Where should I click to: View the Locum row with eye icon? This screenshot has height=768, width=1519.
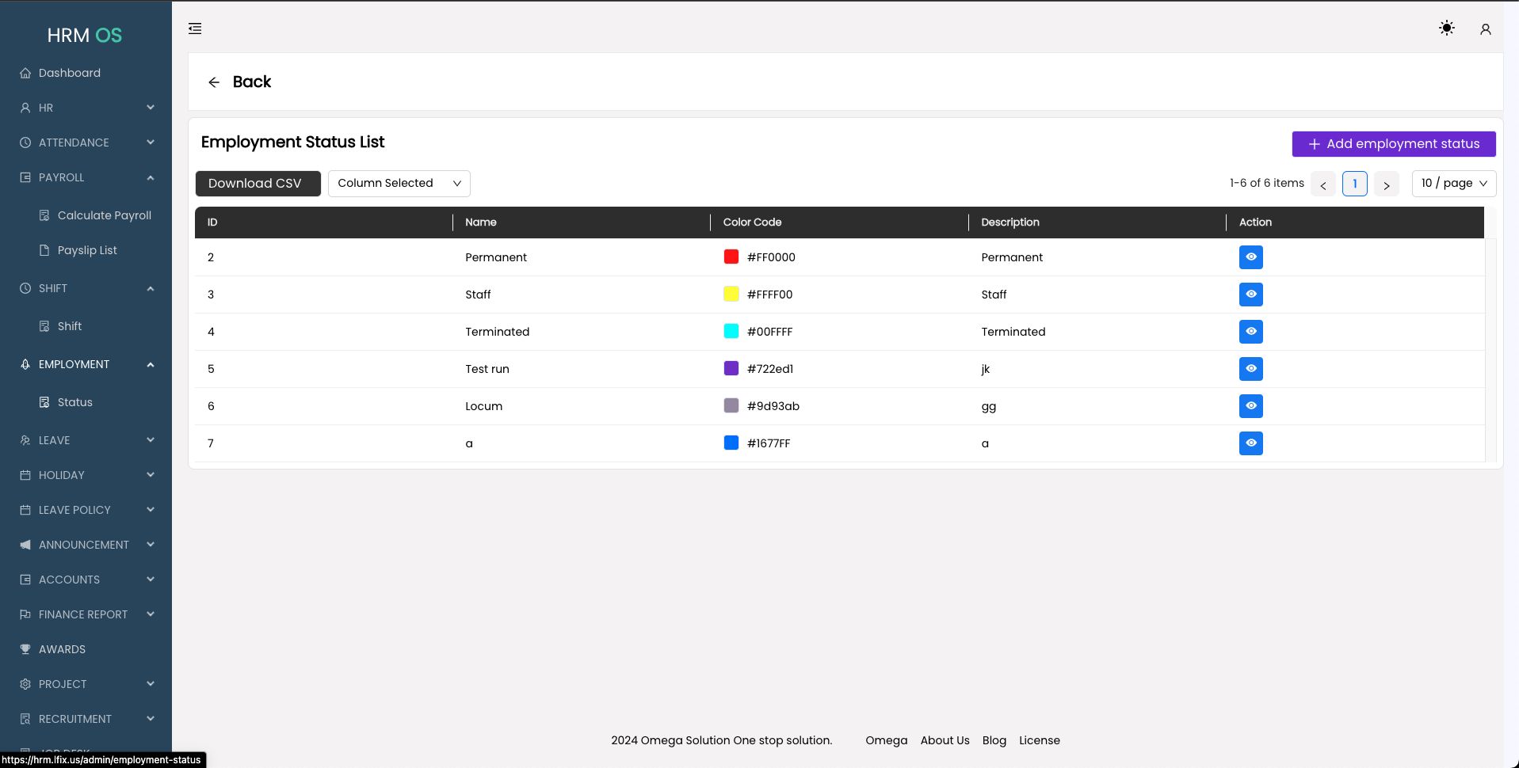[x=1251, y=406]
